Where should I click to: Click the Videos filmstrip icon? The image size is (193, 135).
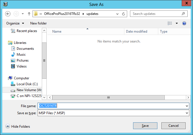(x=13, y=66)
